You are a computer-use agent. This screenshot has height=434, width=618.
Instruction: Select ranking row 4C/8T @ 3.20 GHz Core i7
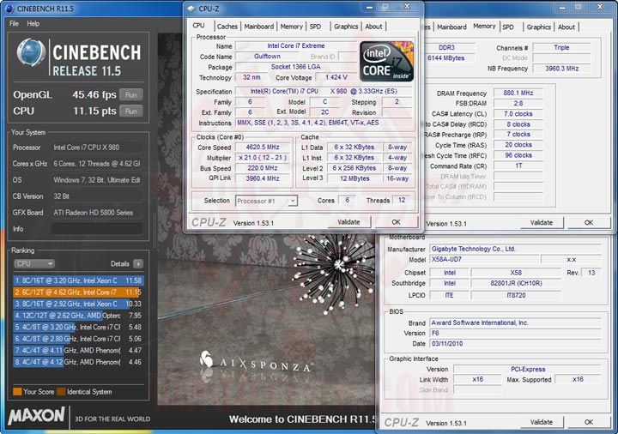[78, 328]
